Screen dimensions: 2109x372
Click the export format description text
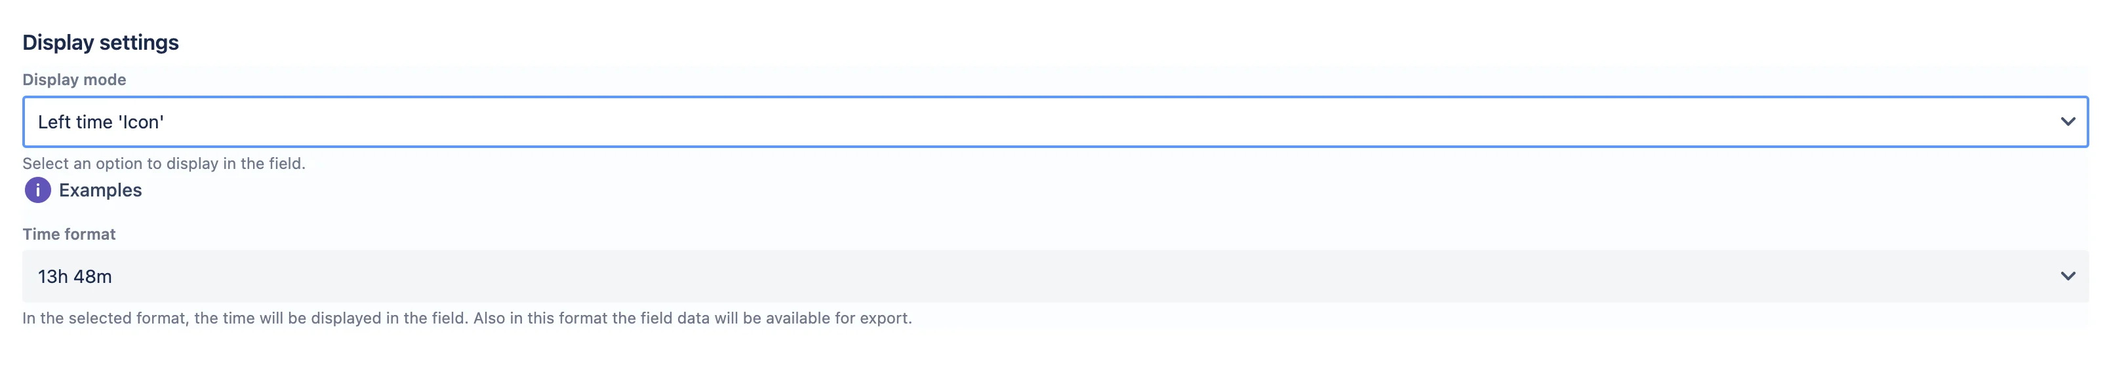(467, 318)
